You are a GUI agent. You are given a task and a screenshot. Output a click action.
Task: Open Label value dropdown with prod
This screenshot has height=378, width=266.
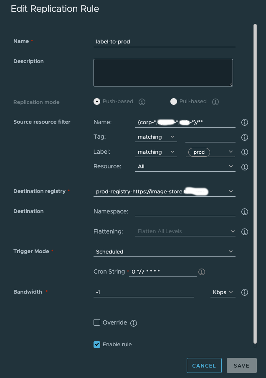(x=210, y=152)
